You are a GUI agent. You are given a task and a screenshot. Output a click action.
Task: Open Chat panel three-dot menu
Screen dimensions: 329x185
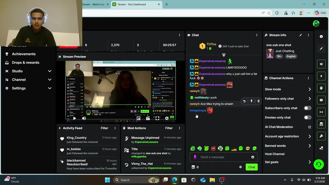[x=257, y=35]
